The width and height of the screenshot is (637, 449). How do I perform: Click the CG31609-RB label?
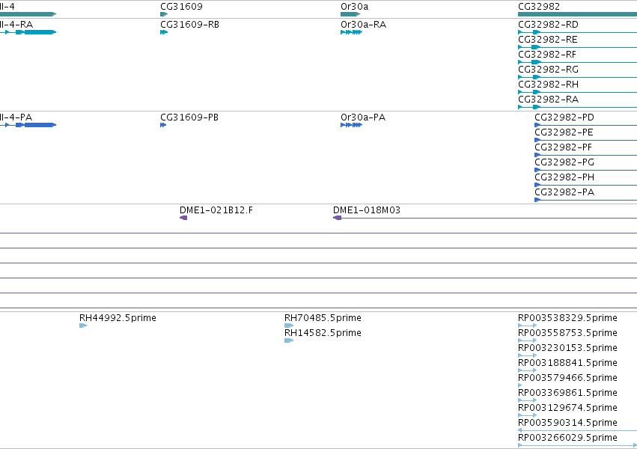click(x=189, y=25)
